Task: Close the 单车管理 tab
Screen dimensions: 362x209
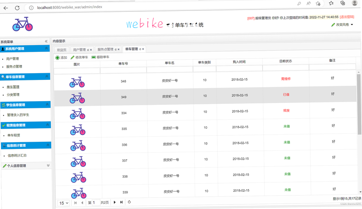Action: click(x=143, y=49)
